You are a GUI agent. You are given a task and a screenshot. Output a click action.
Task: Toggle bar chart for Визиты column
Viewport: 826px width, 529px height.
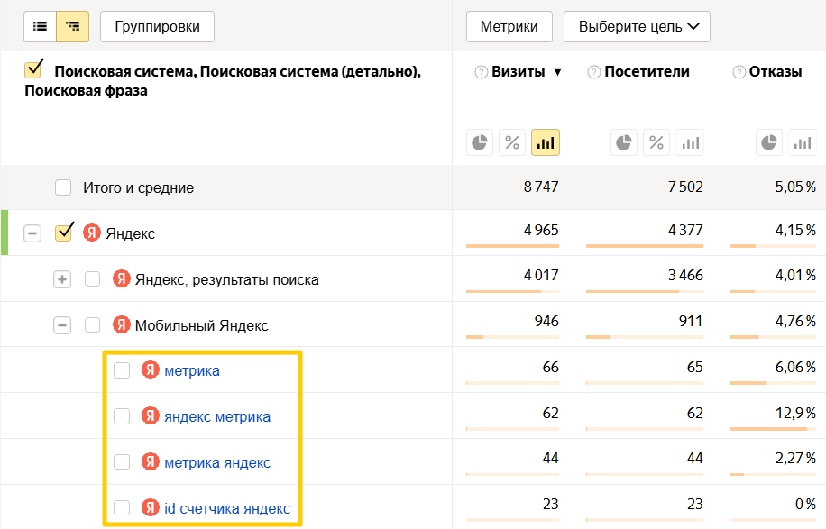coord(545,142)
